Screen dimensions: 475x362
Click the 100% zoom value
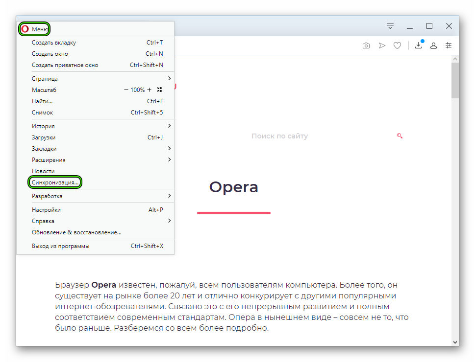pos(138,90)
